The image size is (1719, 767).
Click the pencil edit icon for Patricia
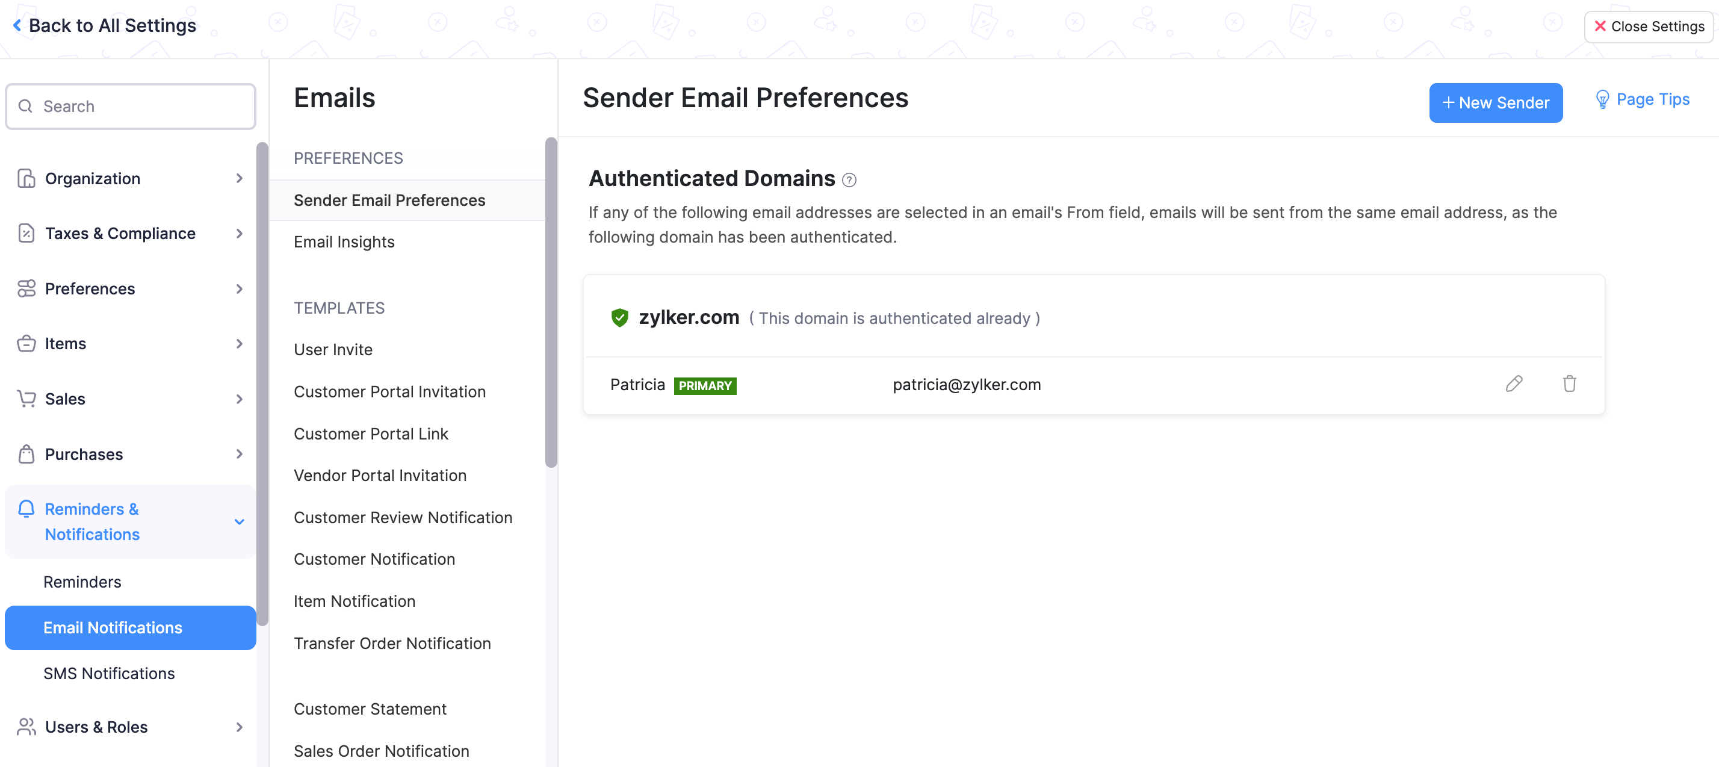tap(1514, 384)
